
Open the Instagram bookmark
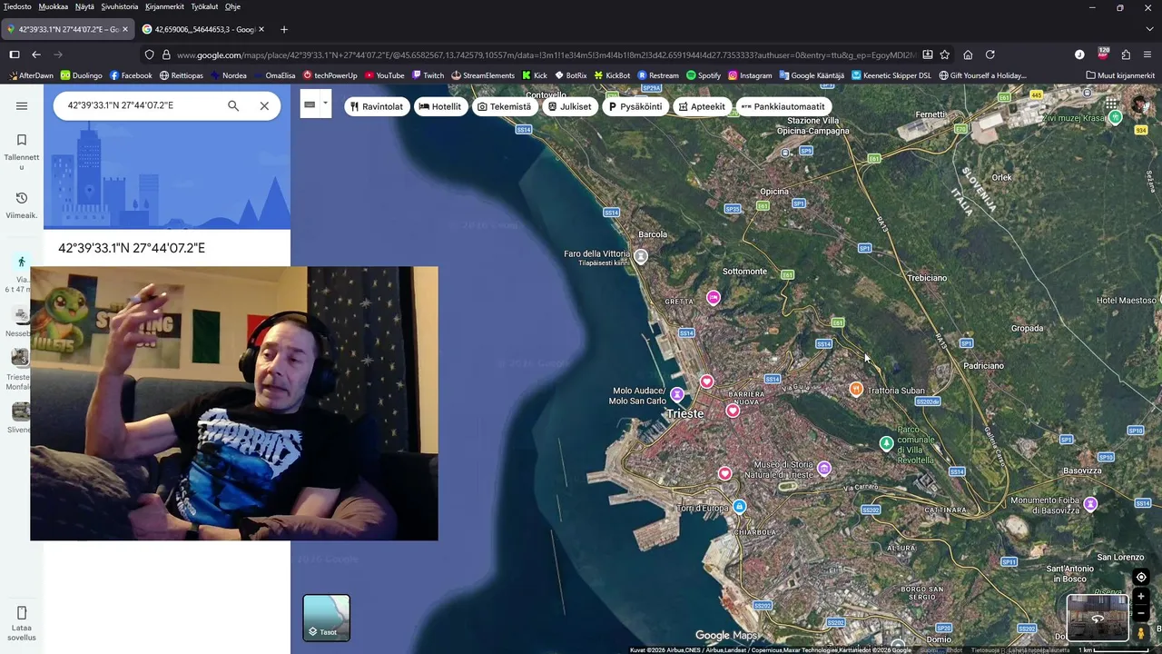pyautogui.click(x=750, y=75)
